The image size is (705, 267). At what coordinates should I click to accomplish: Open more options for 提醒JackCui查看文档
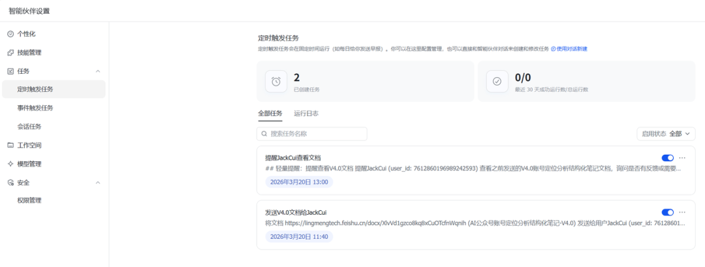[682, 158]
